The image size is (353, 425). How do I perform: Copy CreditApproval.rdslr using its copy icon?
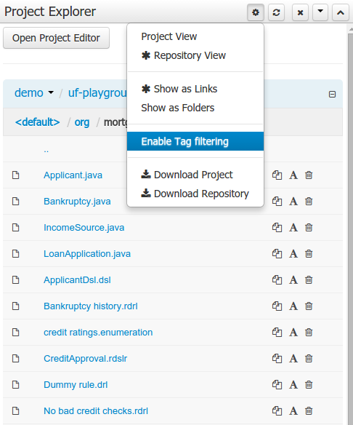[277, 358]
